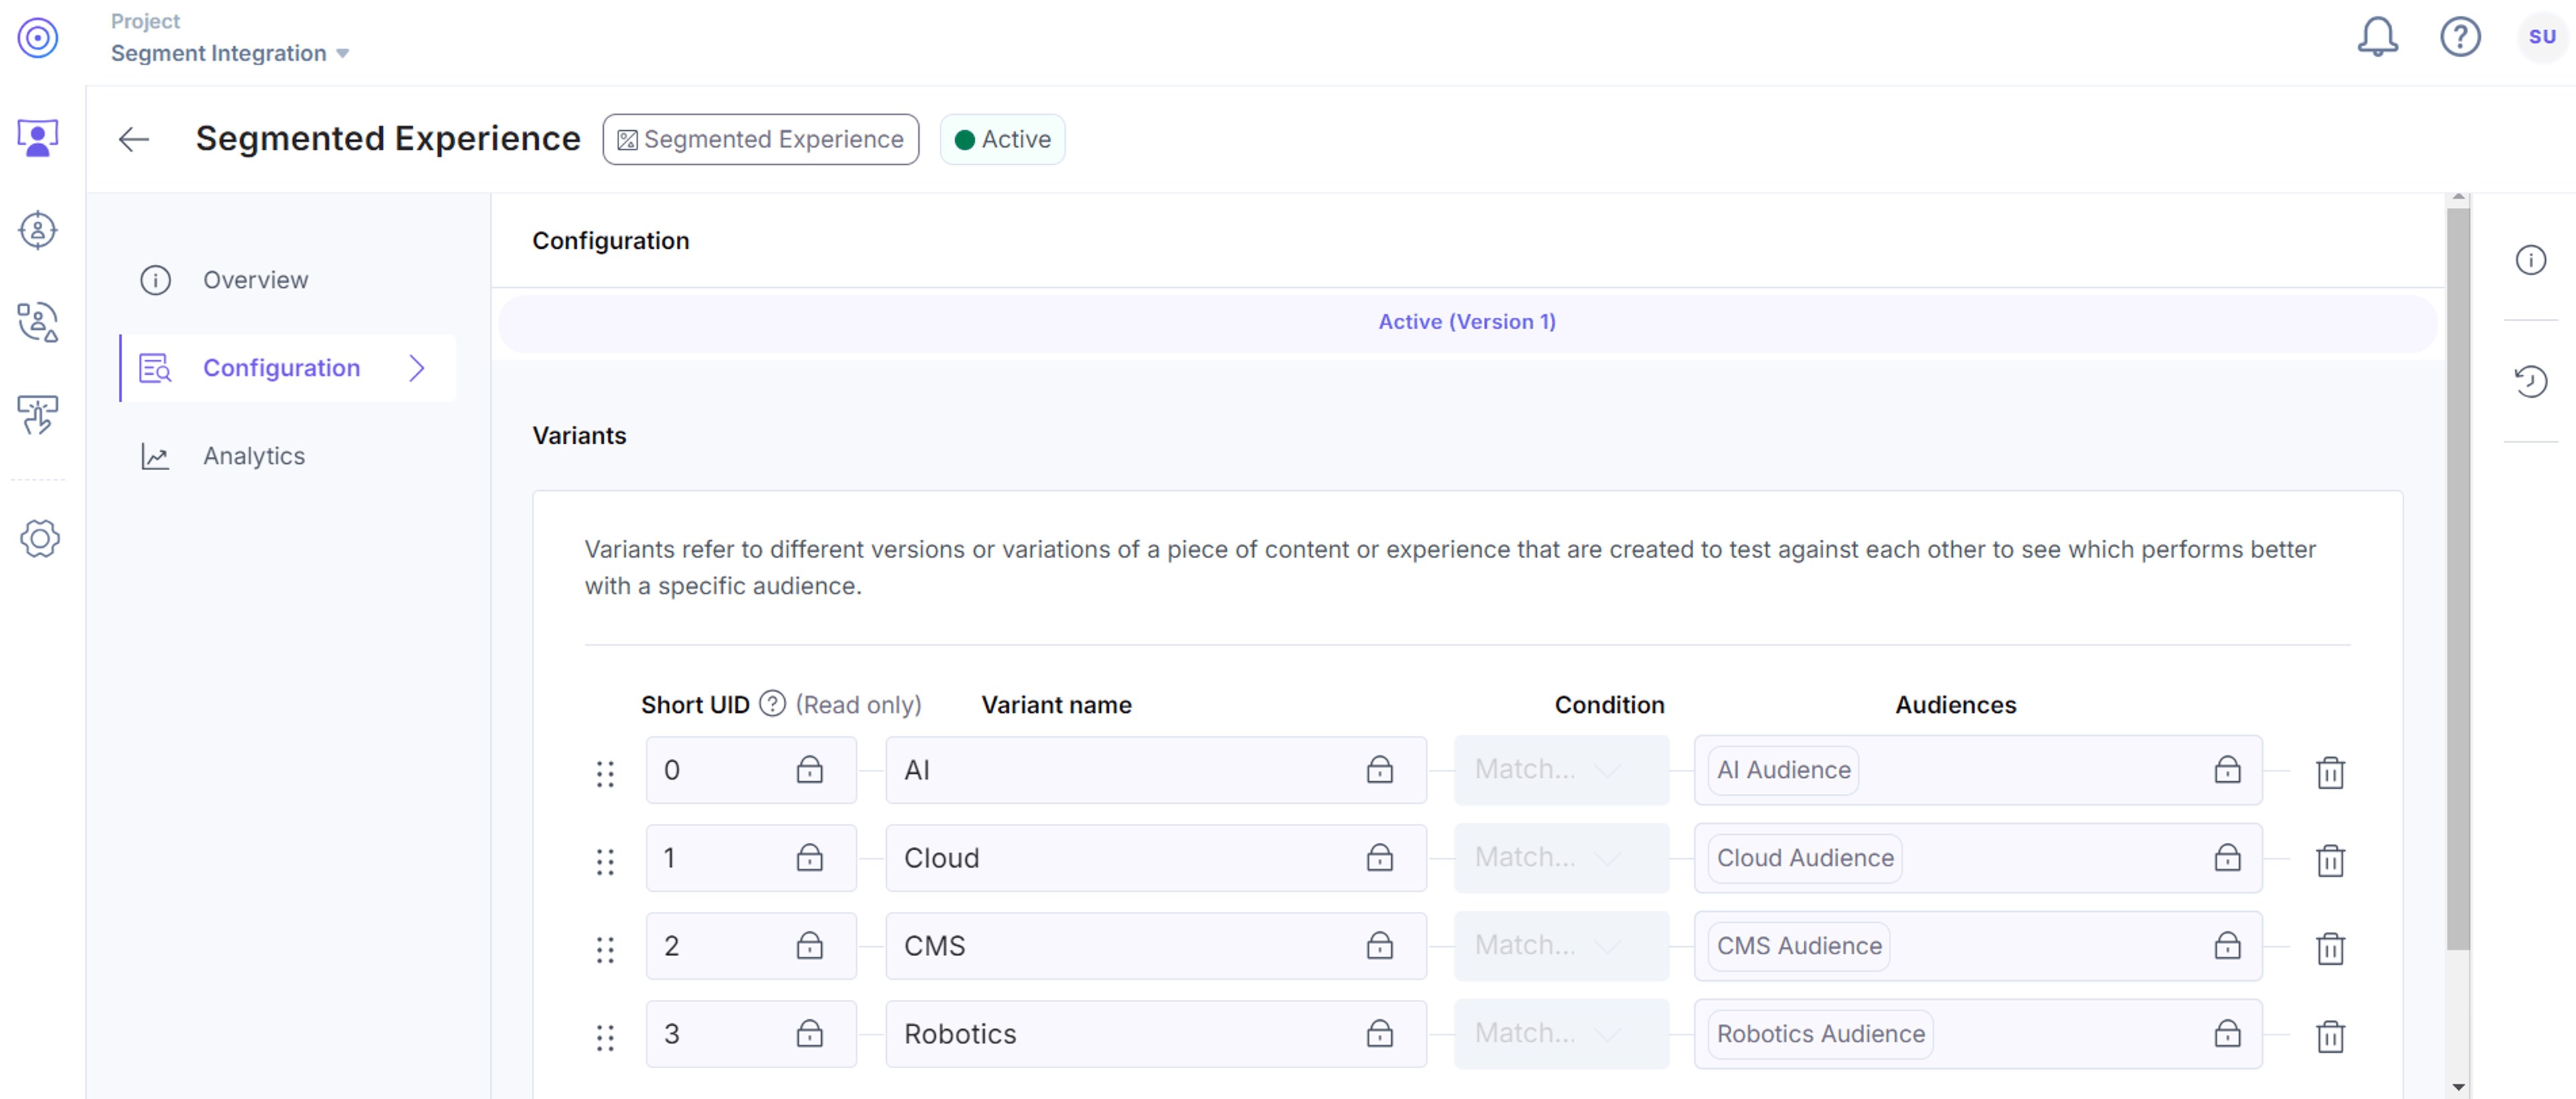Click the Short UID field showing 3

751,1033
